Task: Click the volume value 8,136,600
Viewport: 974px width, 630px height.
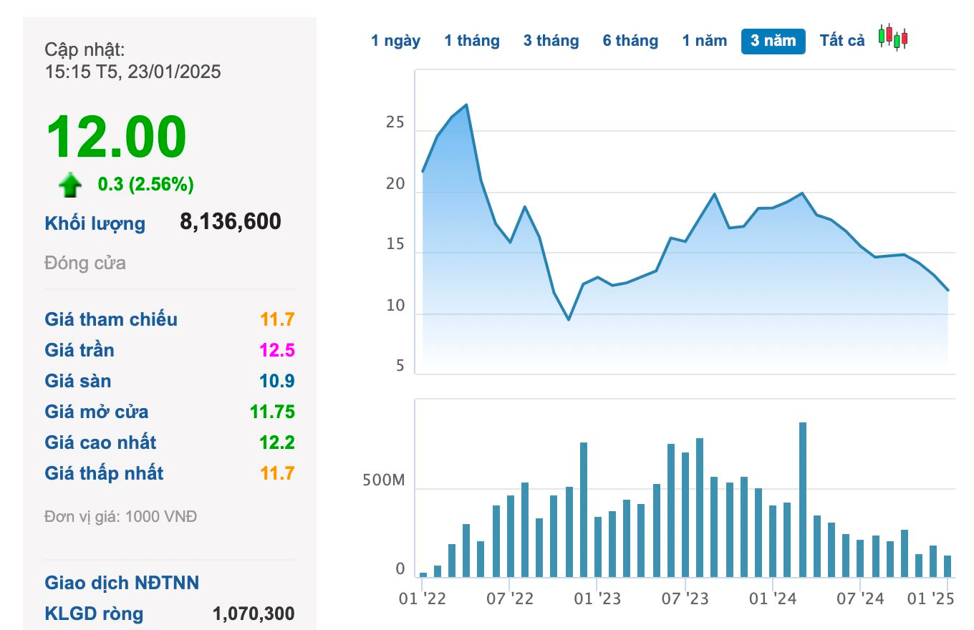Action: click(231, 221)
